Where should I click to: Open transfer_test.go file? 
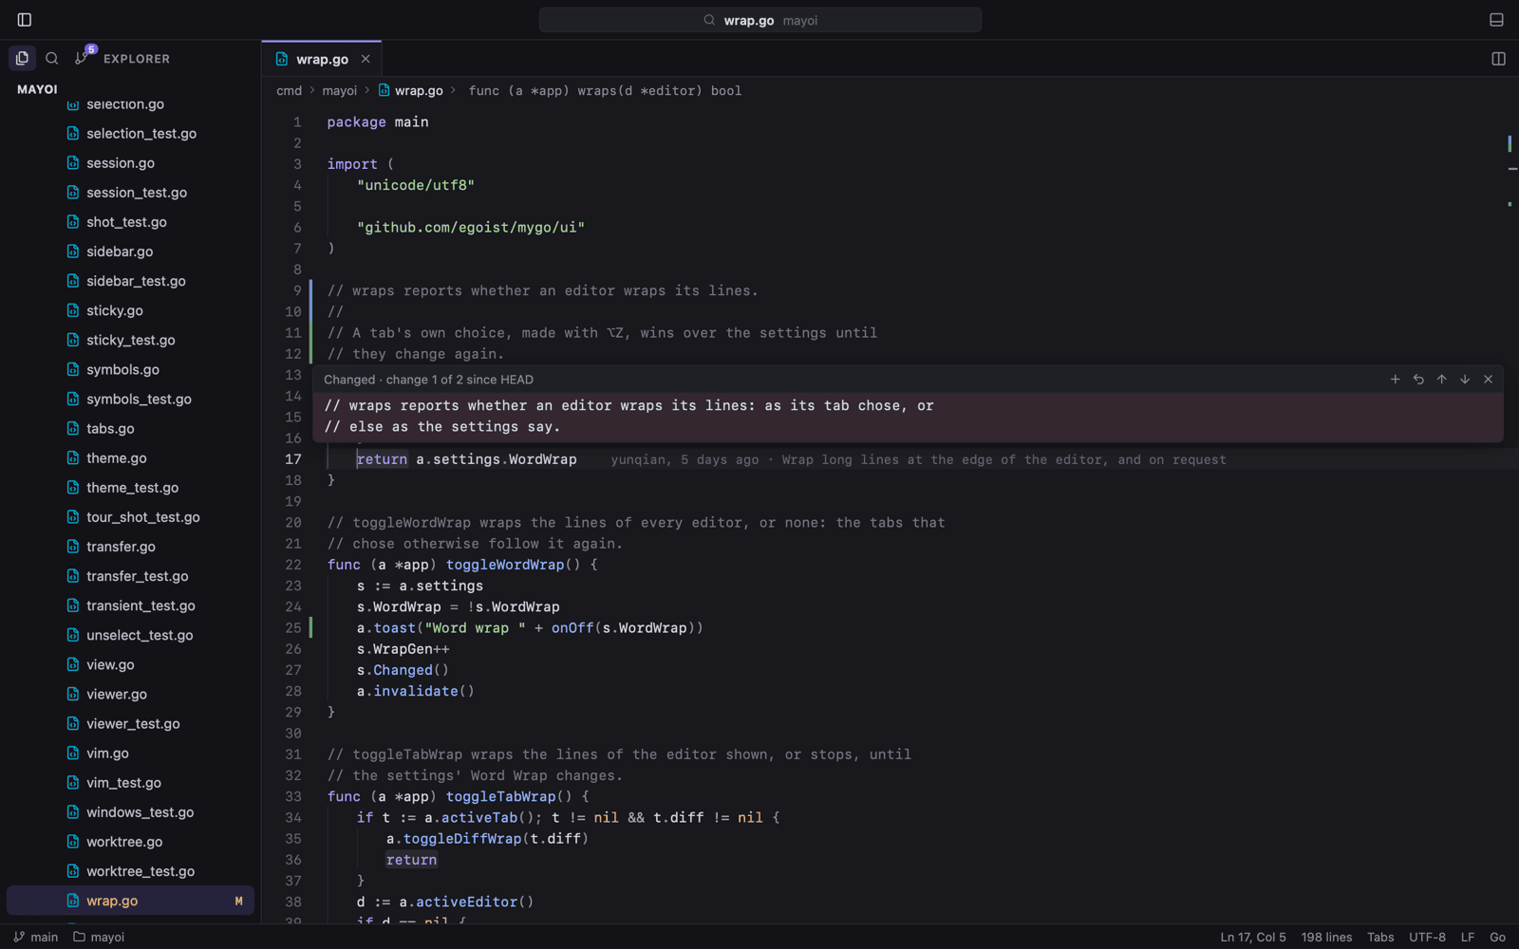(130, 576)
